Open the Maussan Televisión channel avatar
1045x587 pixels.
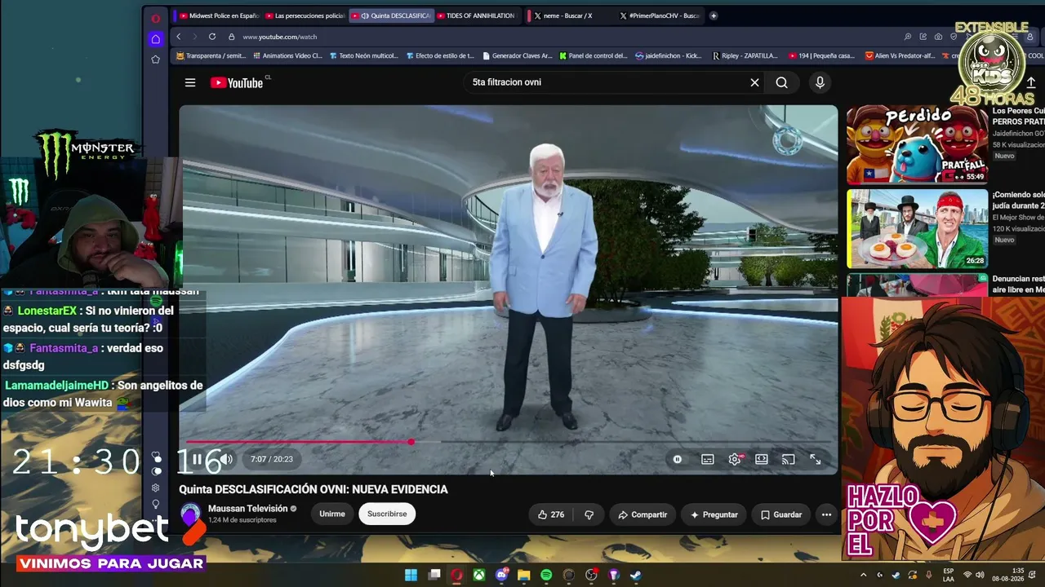190,514
